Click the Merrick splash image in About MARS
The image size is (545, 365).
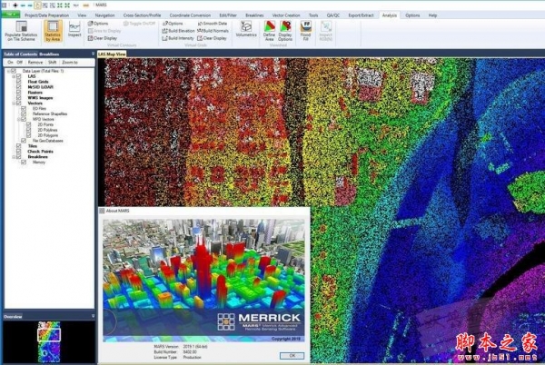click(x=203, y=281)
